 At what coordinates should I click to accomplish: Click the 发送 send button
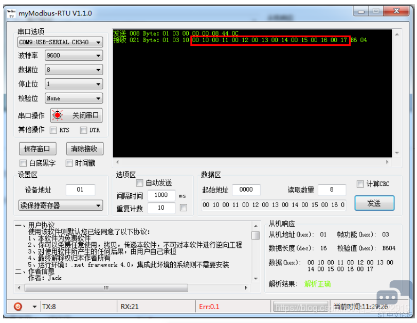point(374,203)
